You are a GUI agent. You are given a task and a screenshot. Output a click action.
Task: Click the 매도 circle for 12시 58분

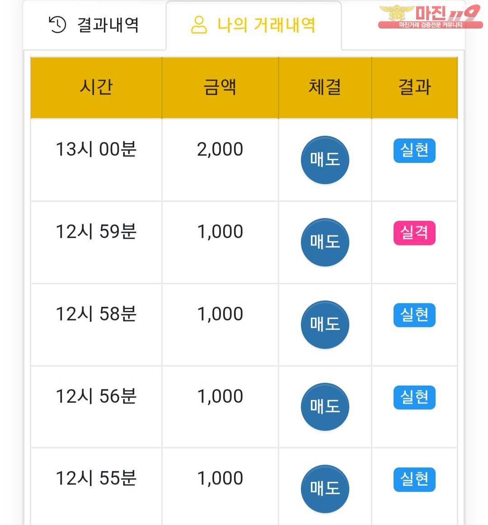[x=325, y=325]
